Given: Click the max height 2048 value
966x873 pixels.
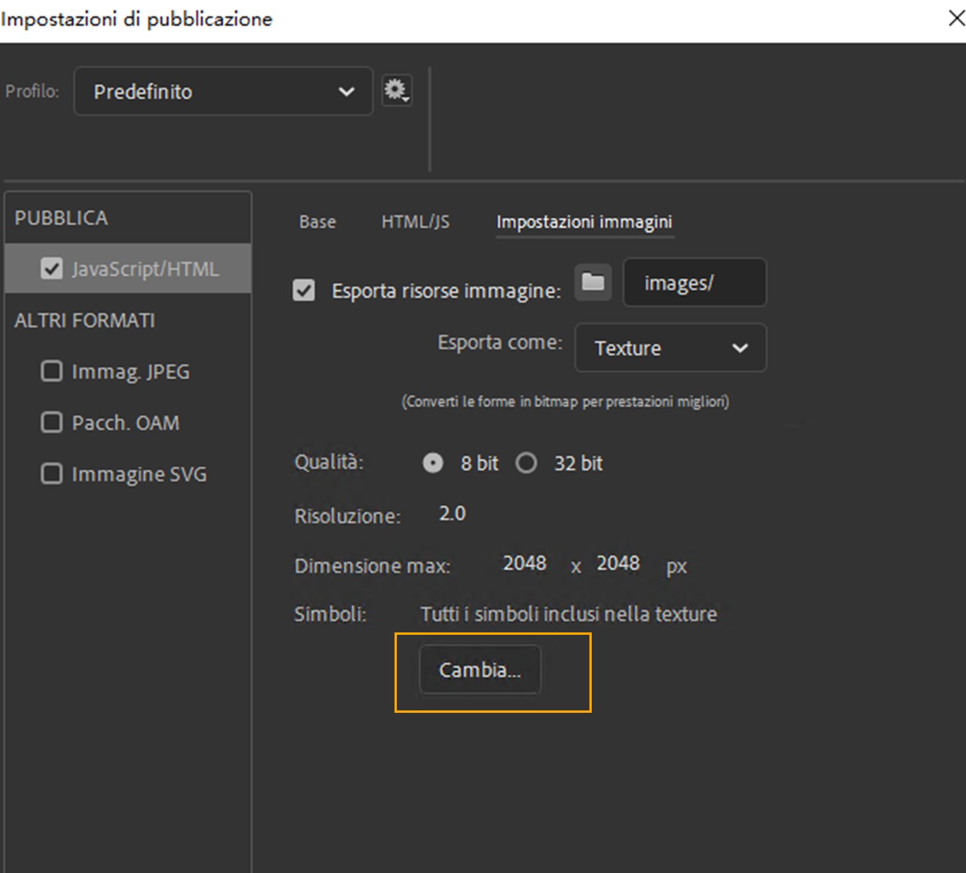Looking at the screenshot, I should pos(618,563).
